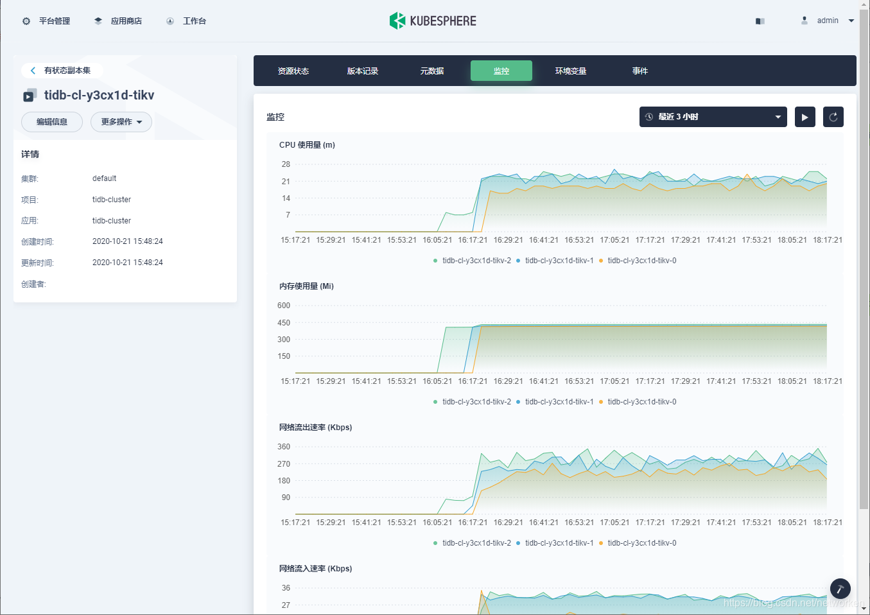Click the statefulset icon beside tidb-cl-y3cx1d-tikv
Screen dimensions: 870x615
[x=30, y=95]
